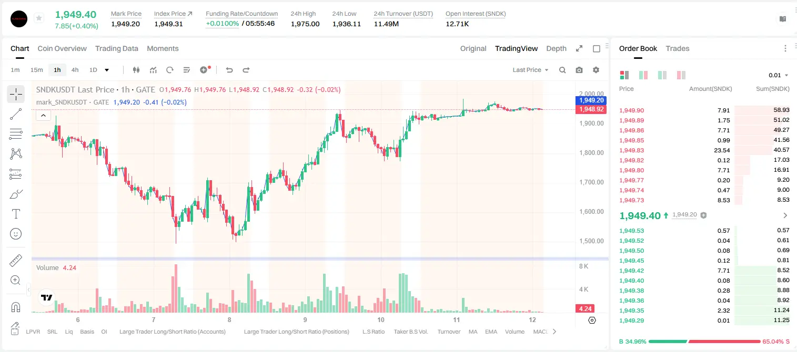
Task: Select the 4h timeframe
Action: point(75,70)
